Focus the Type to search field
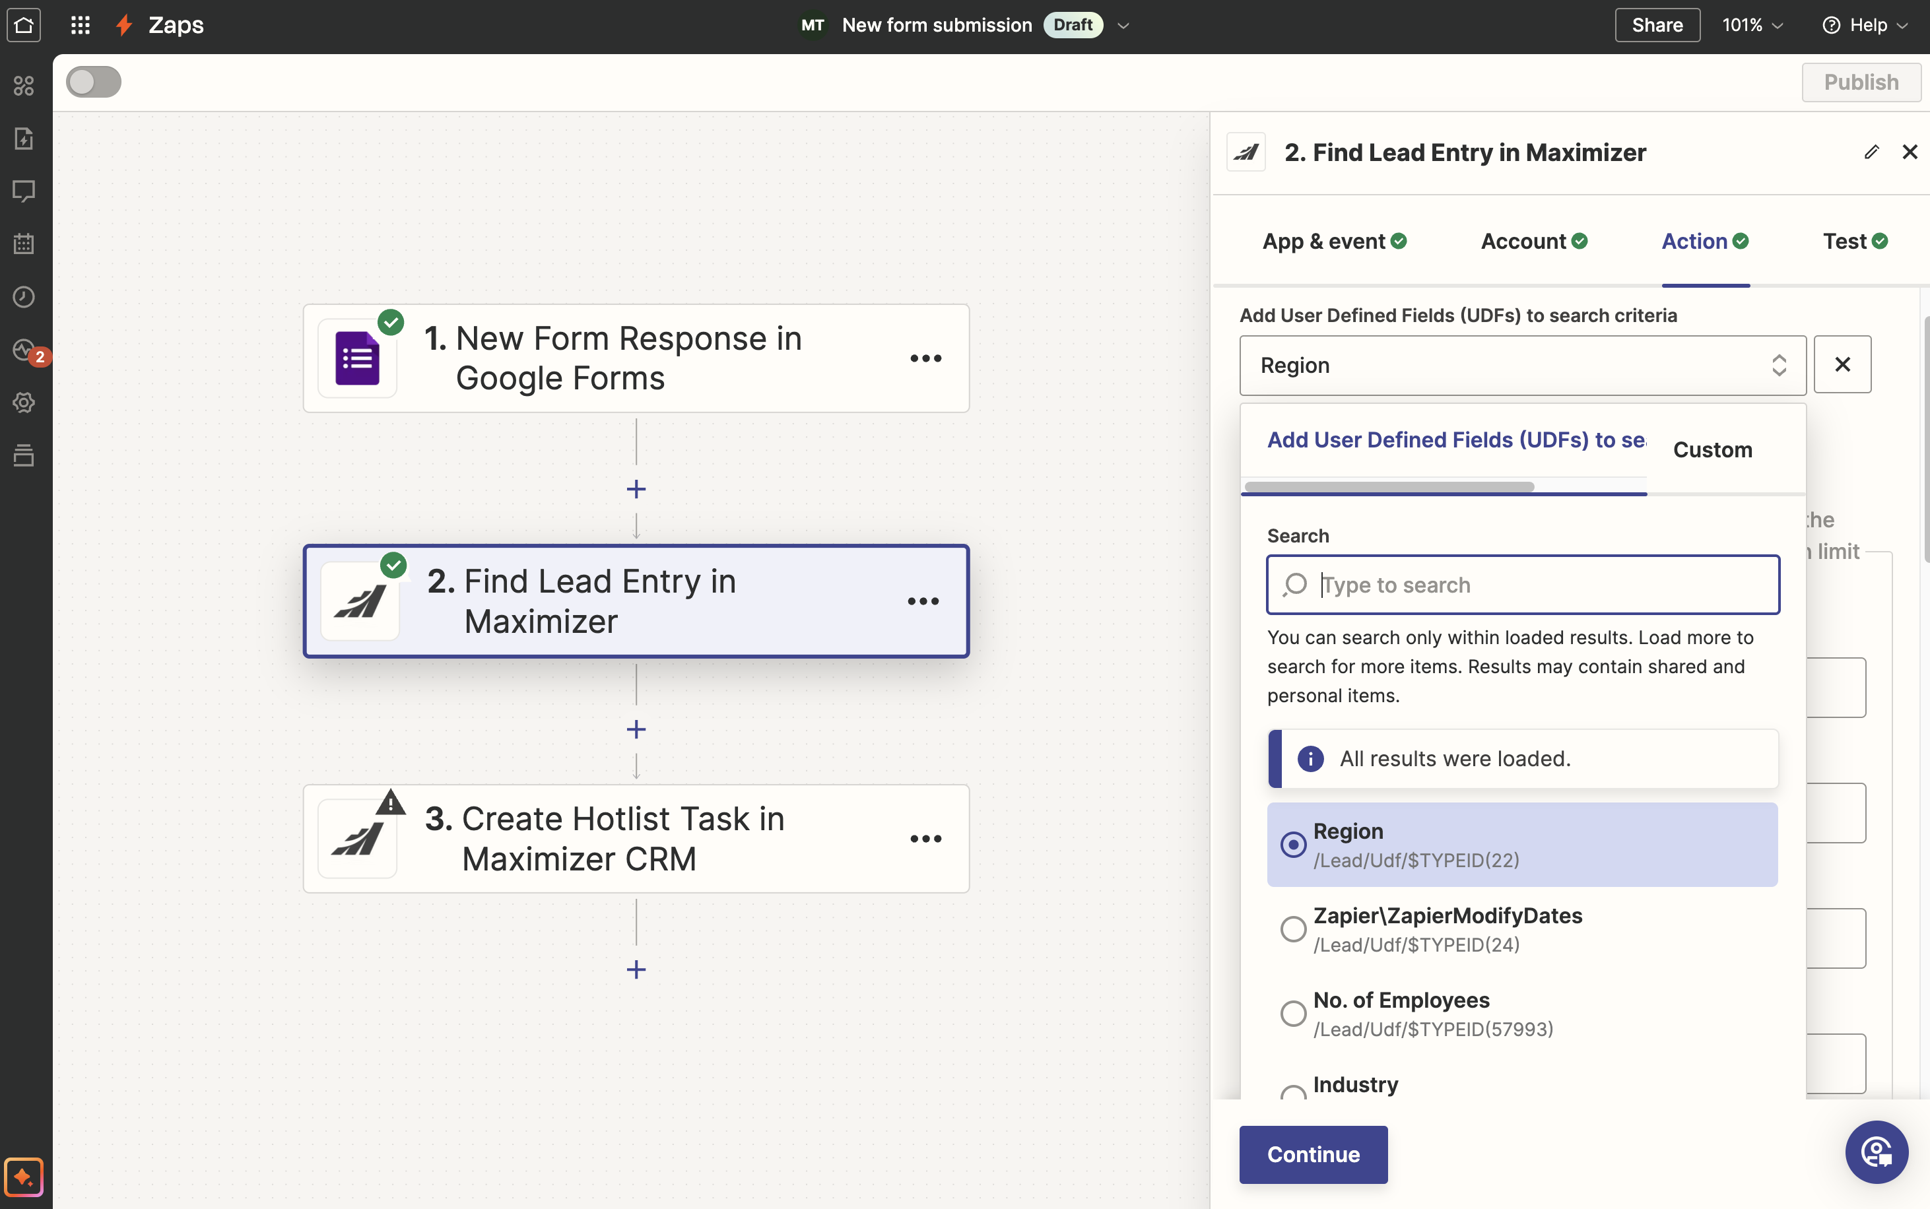Viewport: 1930px width, 1209px height. (x=1522, y=585)
